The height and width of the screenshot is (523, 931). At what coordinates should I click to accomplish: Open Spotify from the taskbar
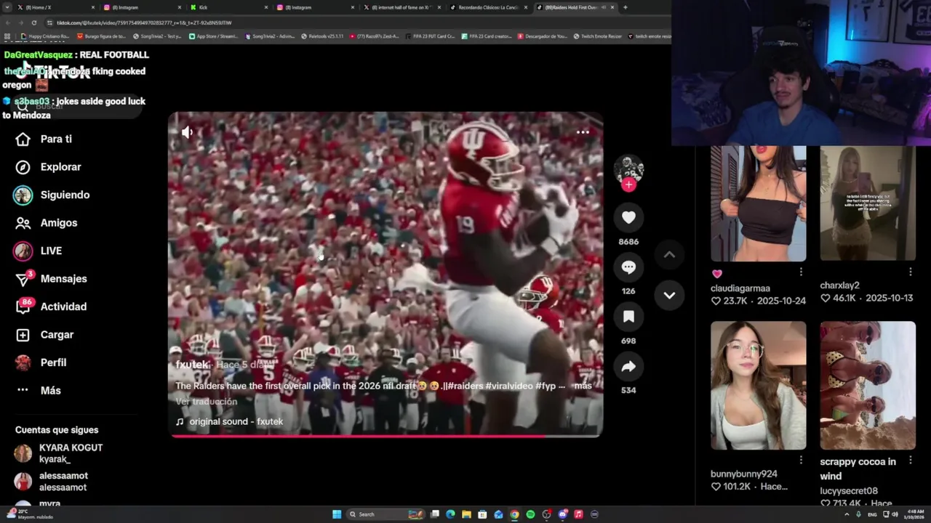pyautogui.click(x=530, y=514)
